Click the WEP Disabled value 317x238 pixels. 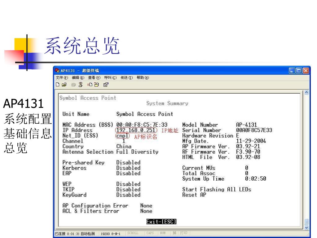pos(128,184)
